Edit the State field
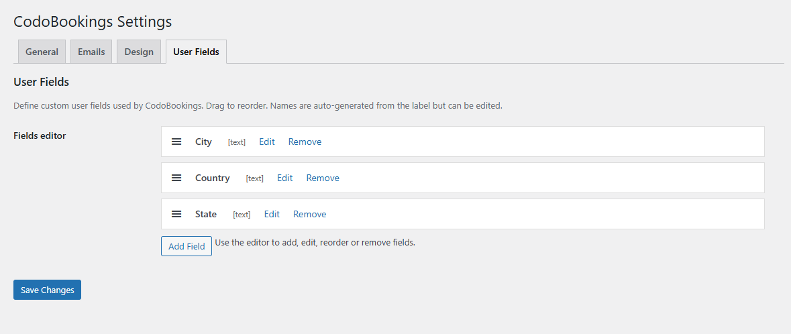 click(272, 215)
